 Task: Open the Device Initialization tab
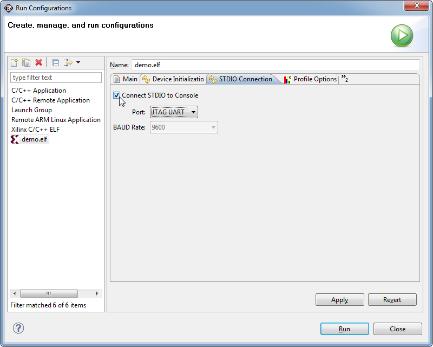click(173, 79)
